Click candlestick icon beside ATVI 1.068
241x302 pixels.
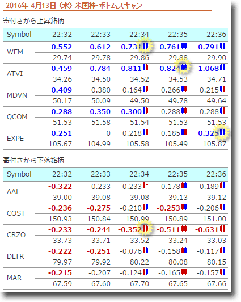[222, 68]
